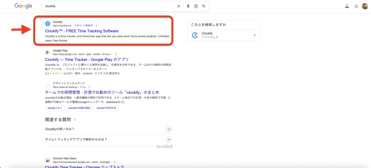Click the Google Play favicon
Screen dimensions: 371x168
[x=48, y=52]
